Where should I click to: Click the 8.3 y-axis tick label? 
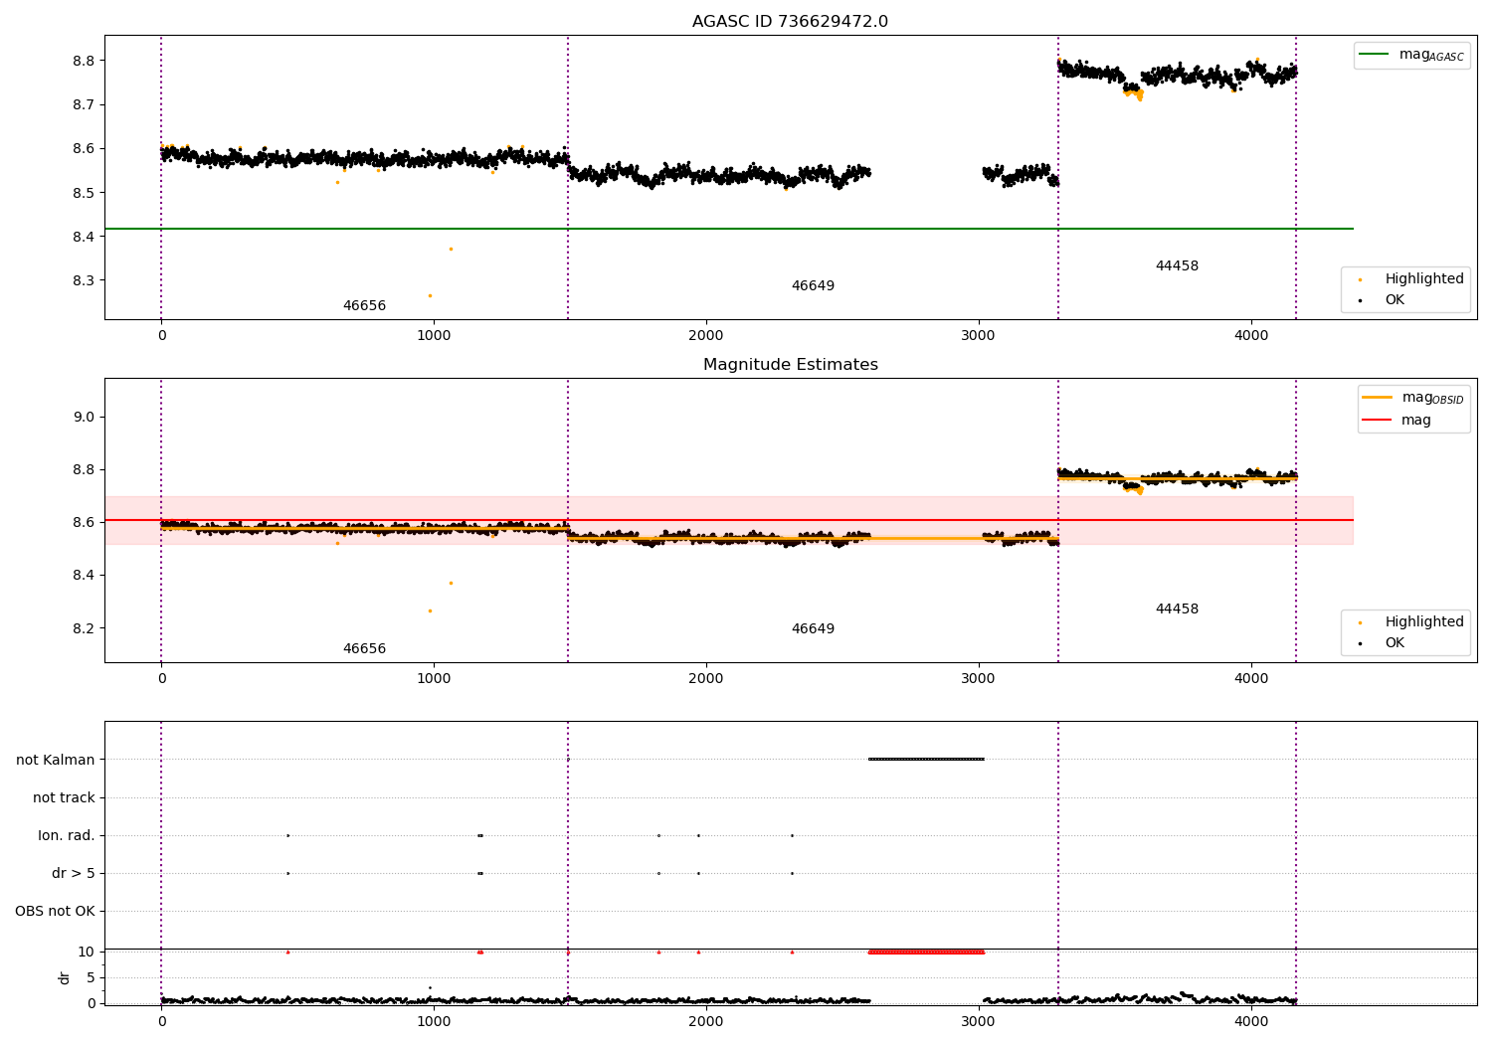[84, 280]
